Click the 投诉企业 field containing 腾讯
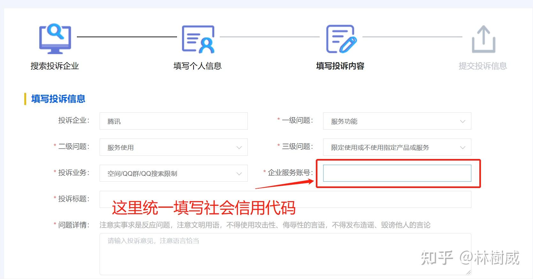This screenshot has width=533, height=279. pyautogui.click(x=174, y=121)
